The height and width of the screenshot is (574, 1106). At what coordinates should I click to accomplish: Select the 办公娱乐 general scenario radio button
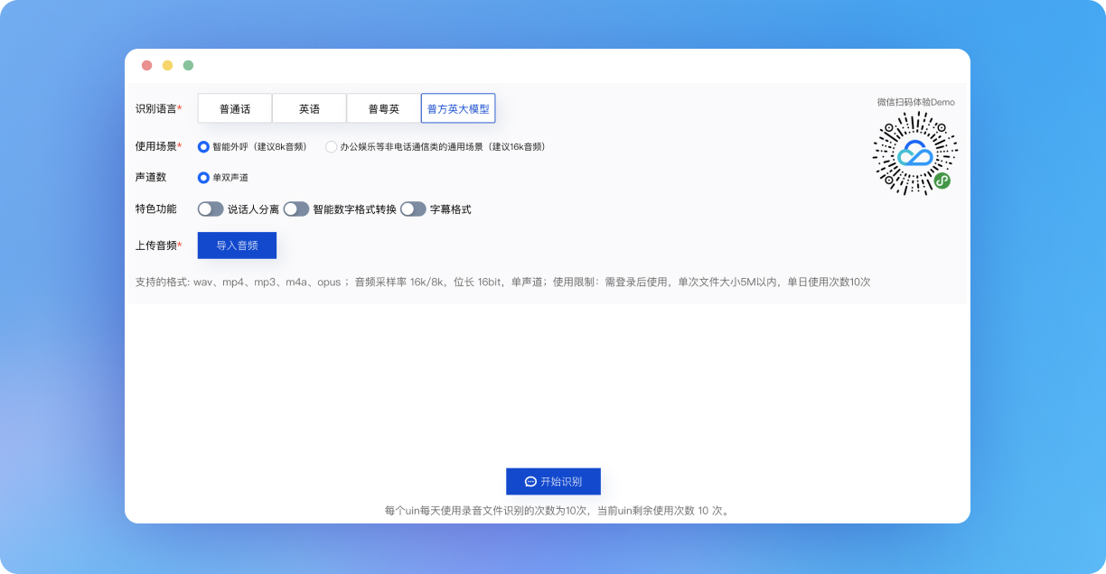[331, 146]
